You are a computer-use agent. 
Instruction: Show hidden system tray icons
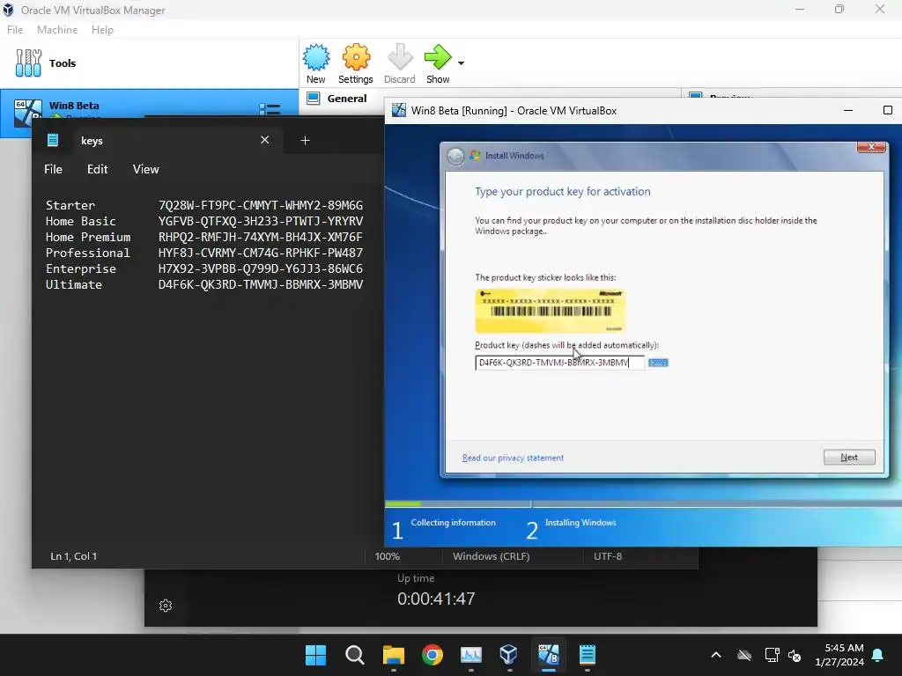pyautogui.click(x=715, y=655)
